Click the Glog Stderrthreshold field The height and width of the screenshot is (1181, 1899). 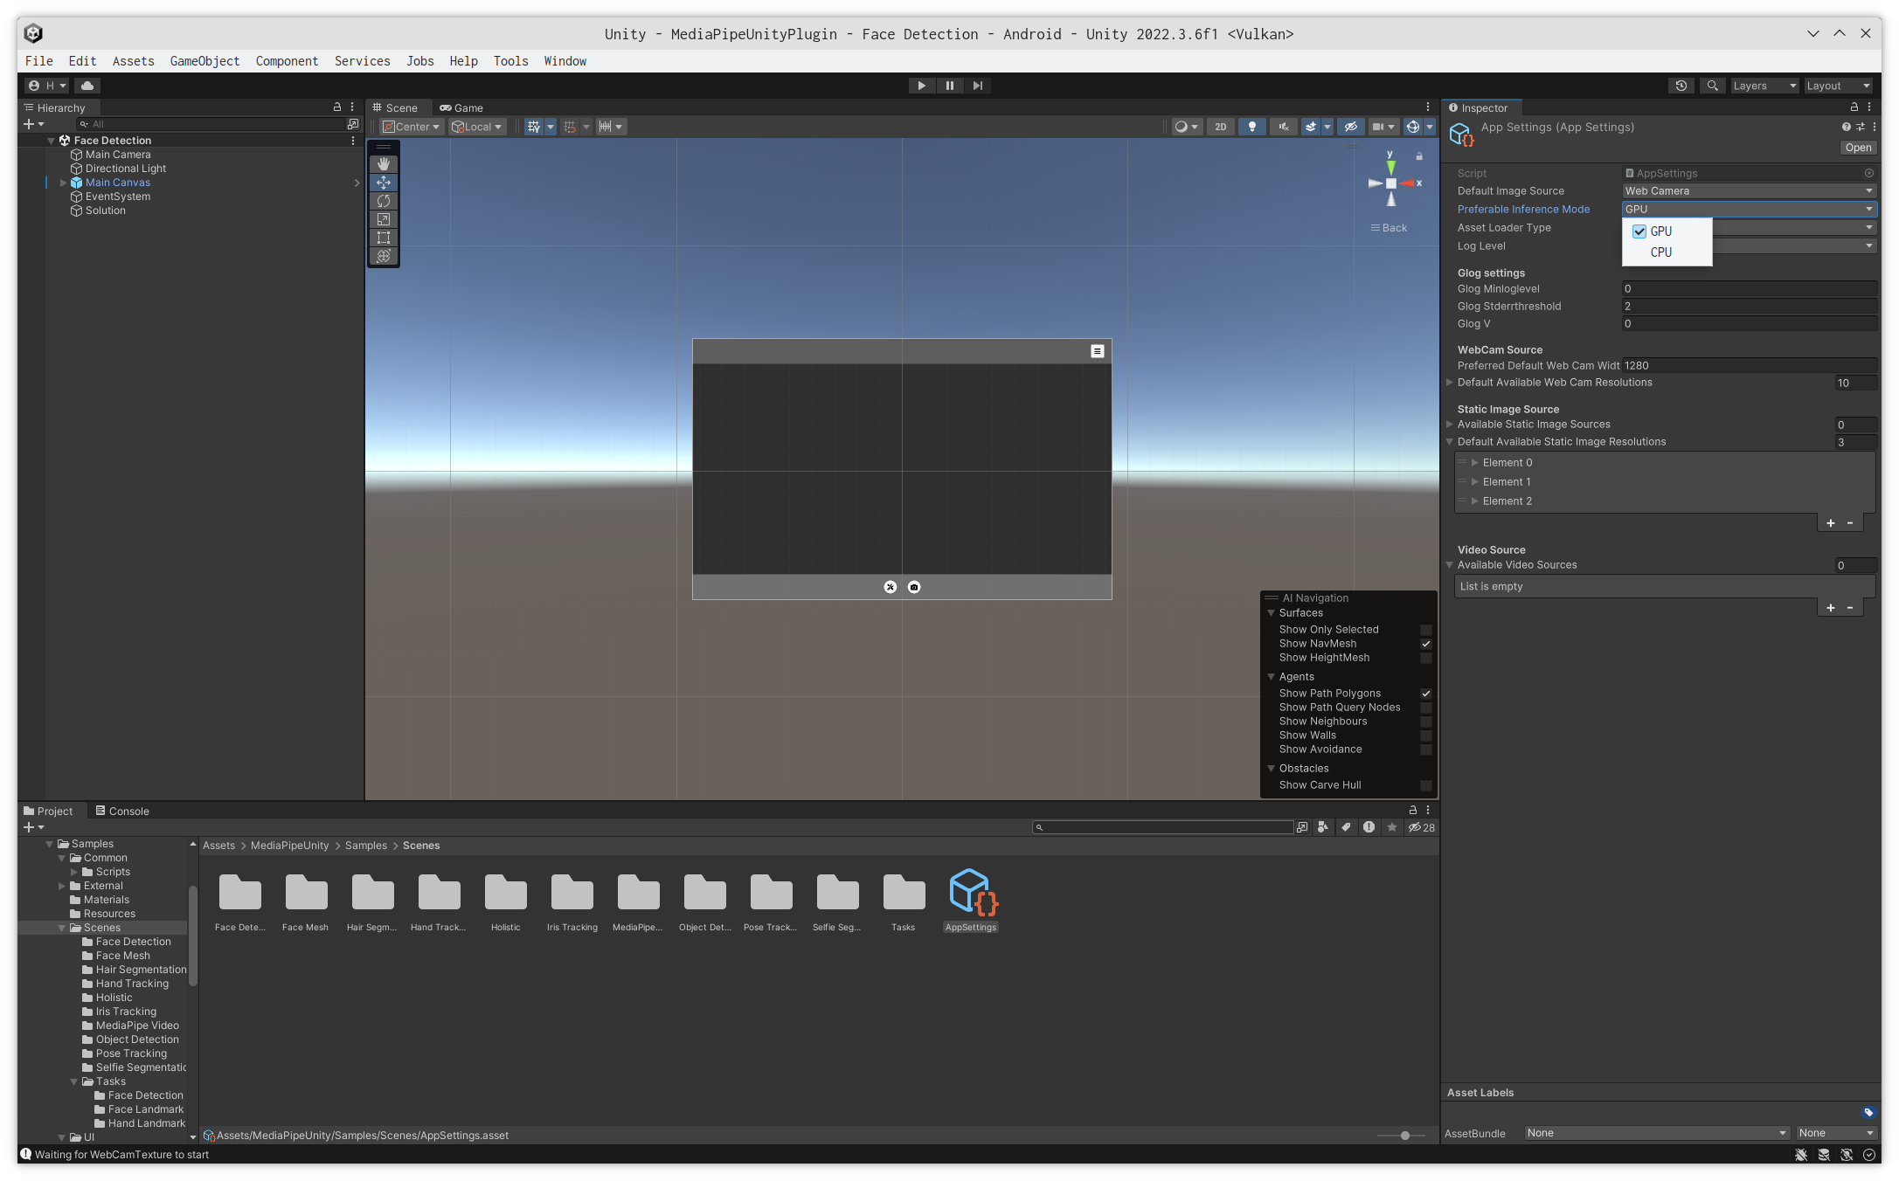click(x=1749, y=307)
